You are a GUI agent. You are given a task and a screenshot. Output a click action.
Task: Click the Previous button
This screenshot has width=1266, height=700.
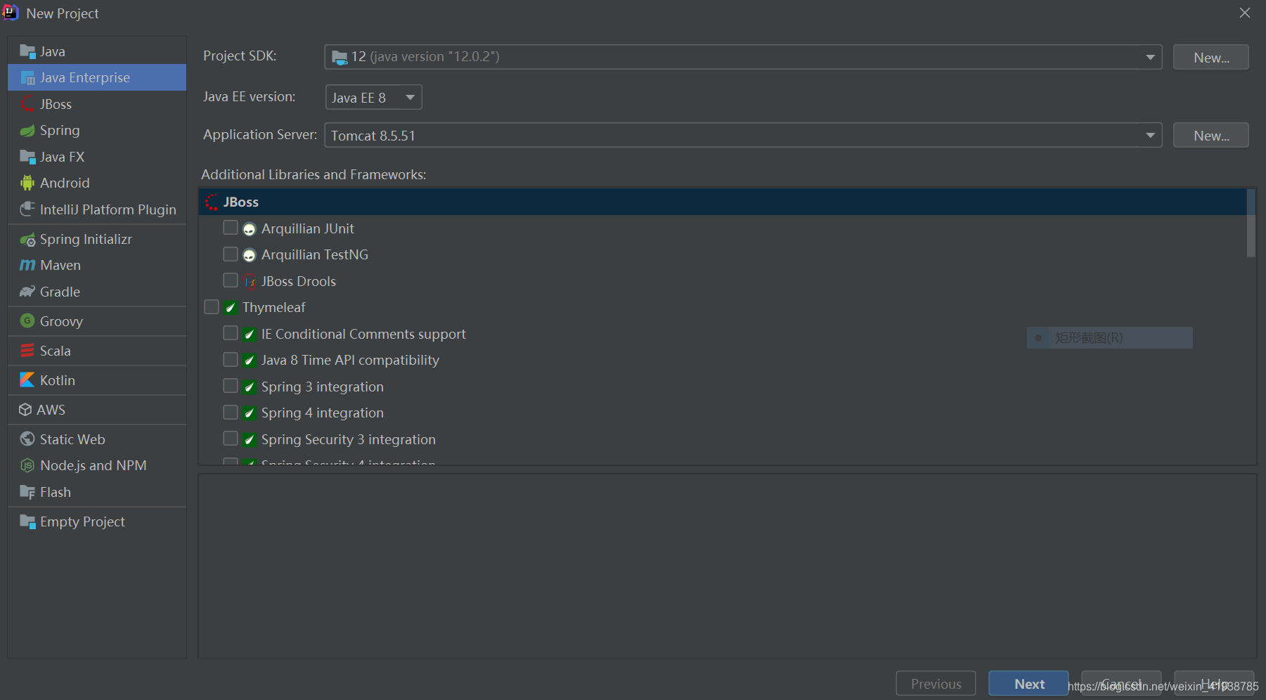click(x=936, y=683)
